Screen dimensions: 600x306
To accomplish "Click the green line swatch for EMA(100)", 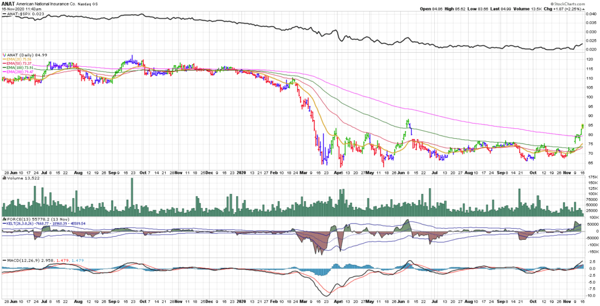I will tap(4, 67).
